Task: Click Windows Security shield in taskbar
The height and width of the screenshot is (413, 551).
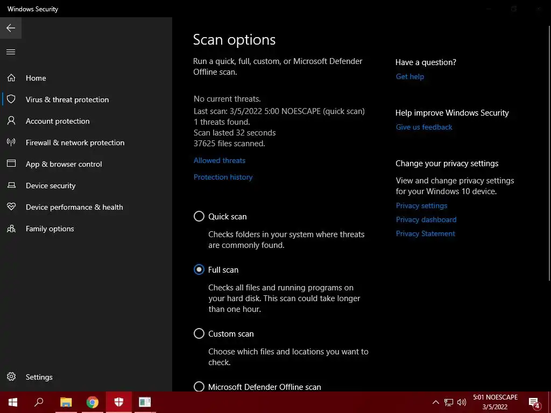Action: tap(119, 402)
